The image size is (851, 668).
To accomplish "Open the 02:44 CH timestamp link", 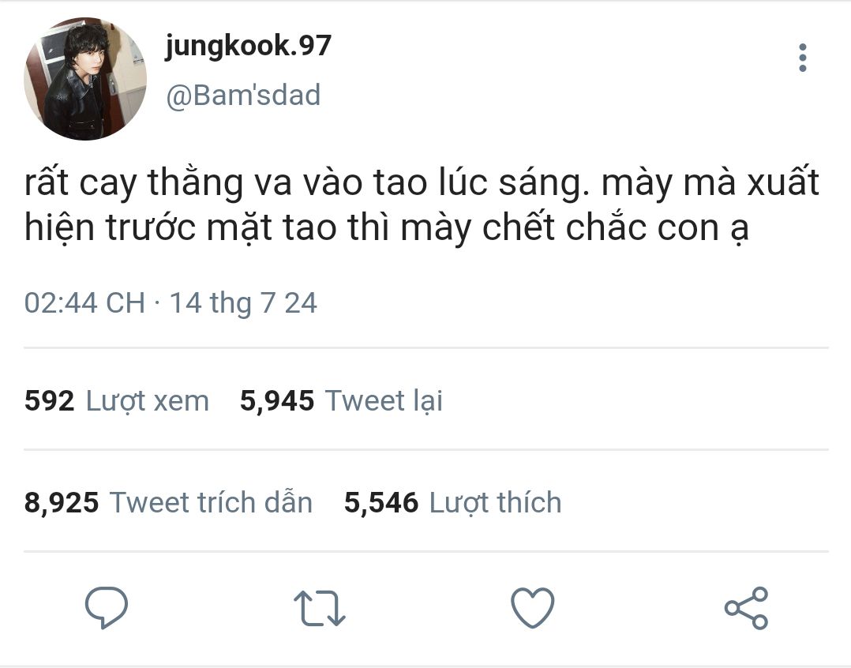I will [84, 302].
